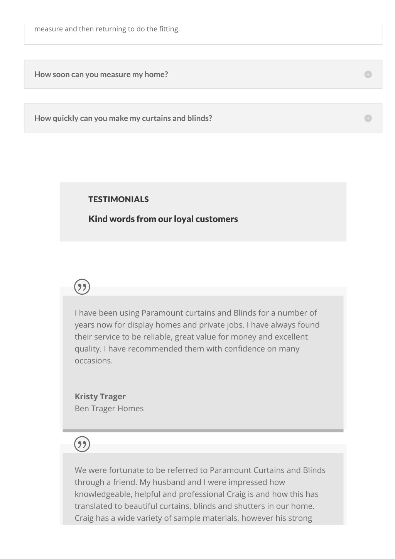Click plus icon beside curtains and blinds question
The height and width of the screenshot is (559, 395).
[x=368, y=118]
